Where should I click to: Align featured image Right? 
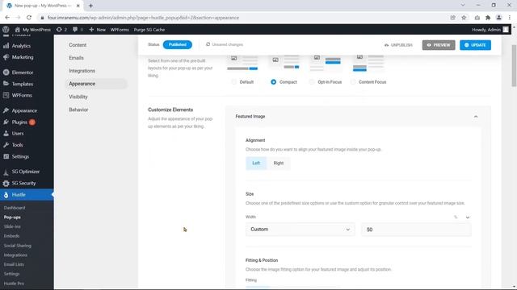point(278,163)
